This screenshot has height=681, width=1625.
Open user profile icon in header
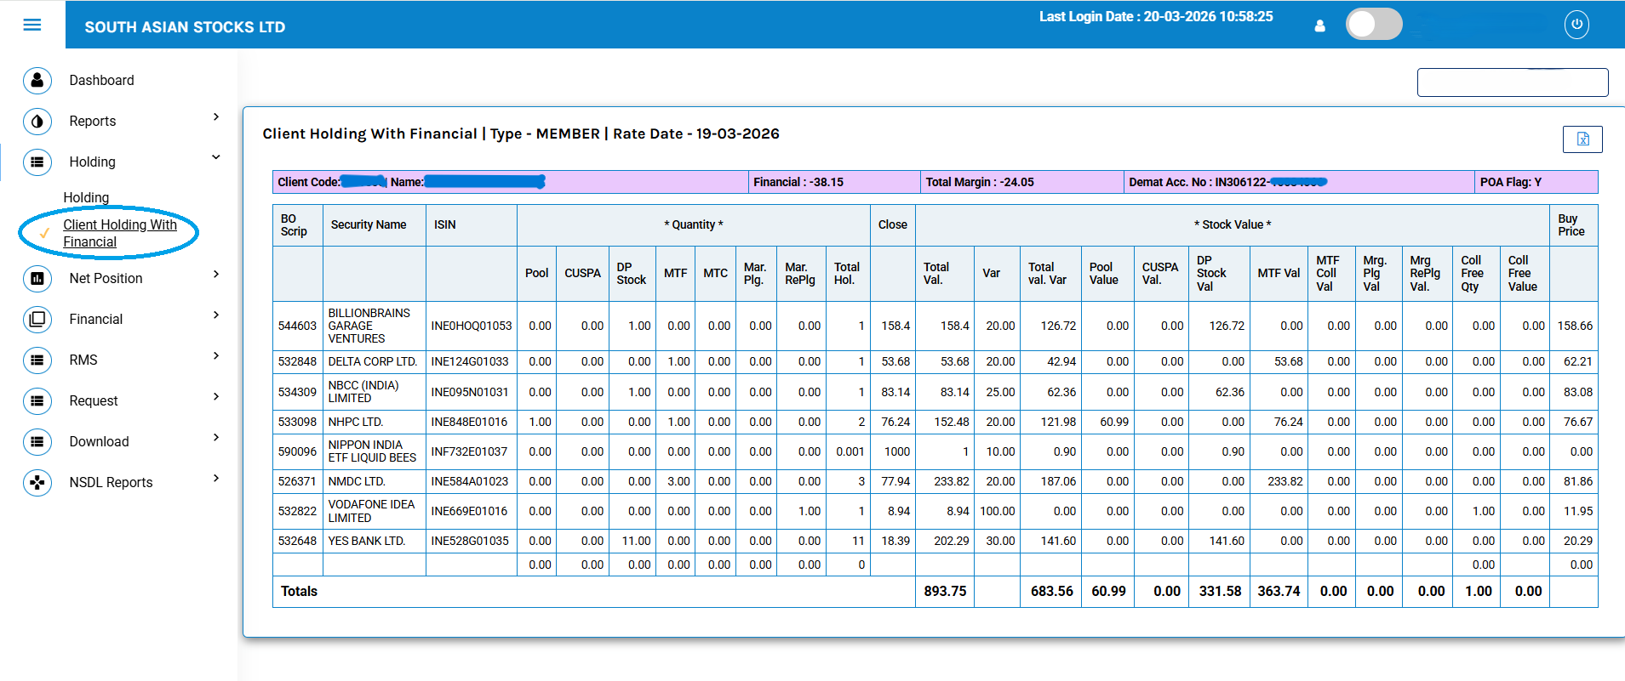tap(1319, 26)
